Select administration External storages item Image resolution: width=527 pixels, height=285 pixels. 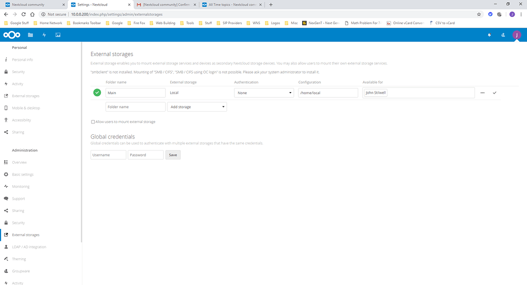pyautogui.click(x=26, y=235)
